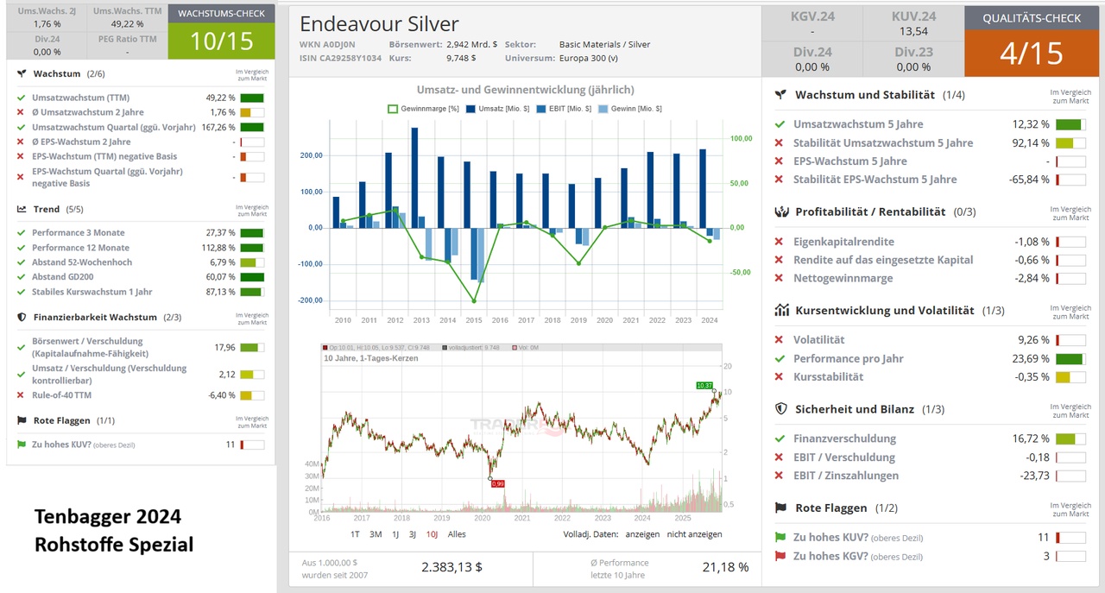Image resolution: width=1105 pixels, height=593 pixels.
Task: Click the sprout icon beside Wachstum heading
Action: pyautogui.click(x=22, y=74)
